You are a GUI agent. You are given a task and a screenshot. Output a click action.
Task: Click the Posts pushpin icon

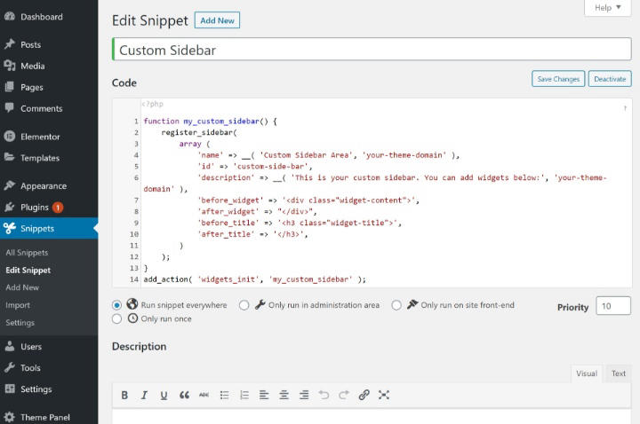pyautogui.click(x=10, y=44)
